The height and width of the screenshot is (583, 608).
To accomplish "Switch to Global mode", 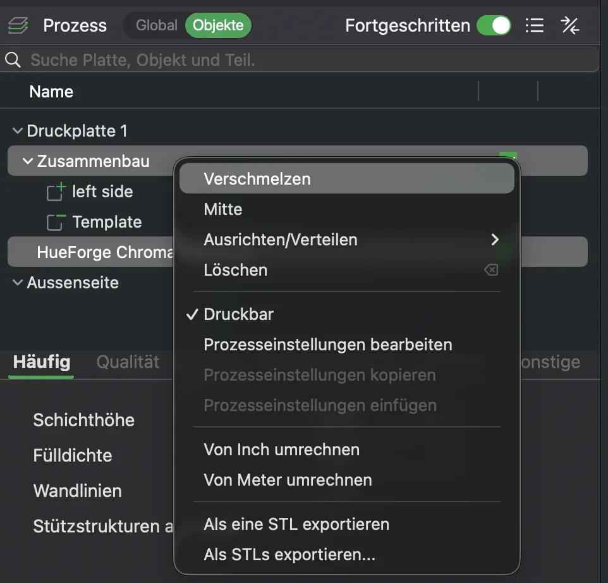I will pos(156,25).
